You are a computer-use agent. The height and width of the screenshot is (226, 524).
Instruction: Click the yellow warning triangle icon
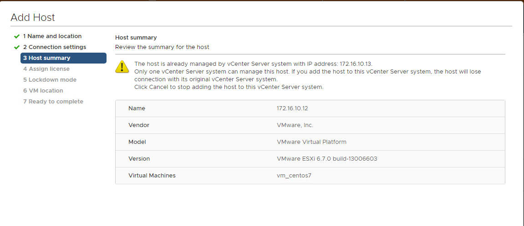click(122, 67)
